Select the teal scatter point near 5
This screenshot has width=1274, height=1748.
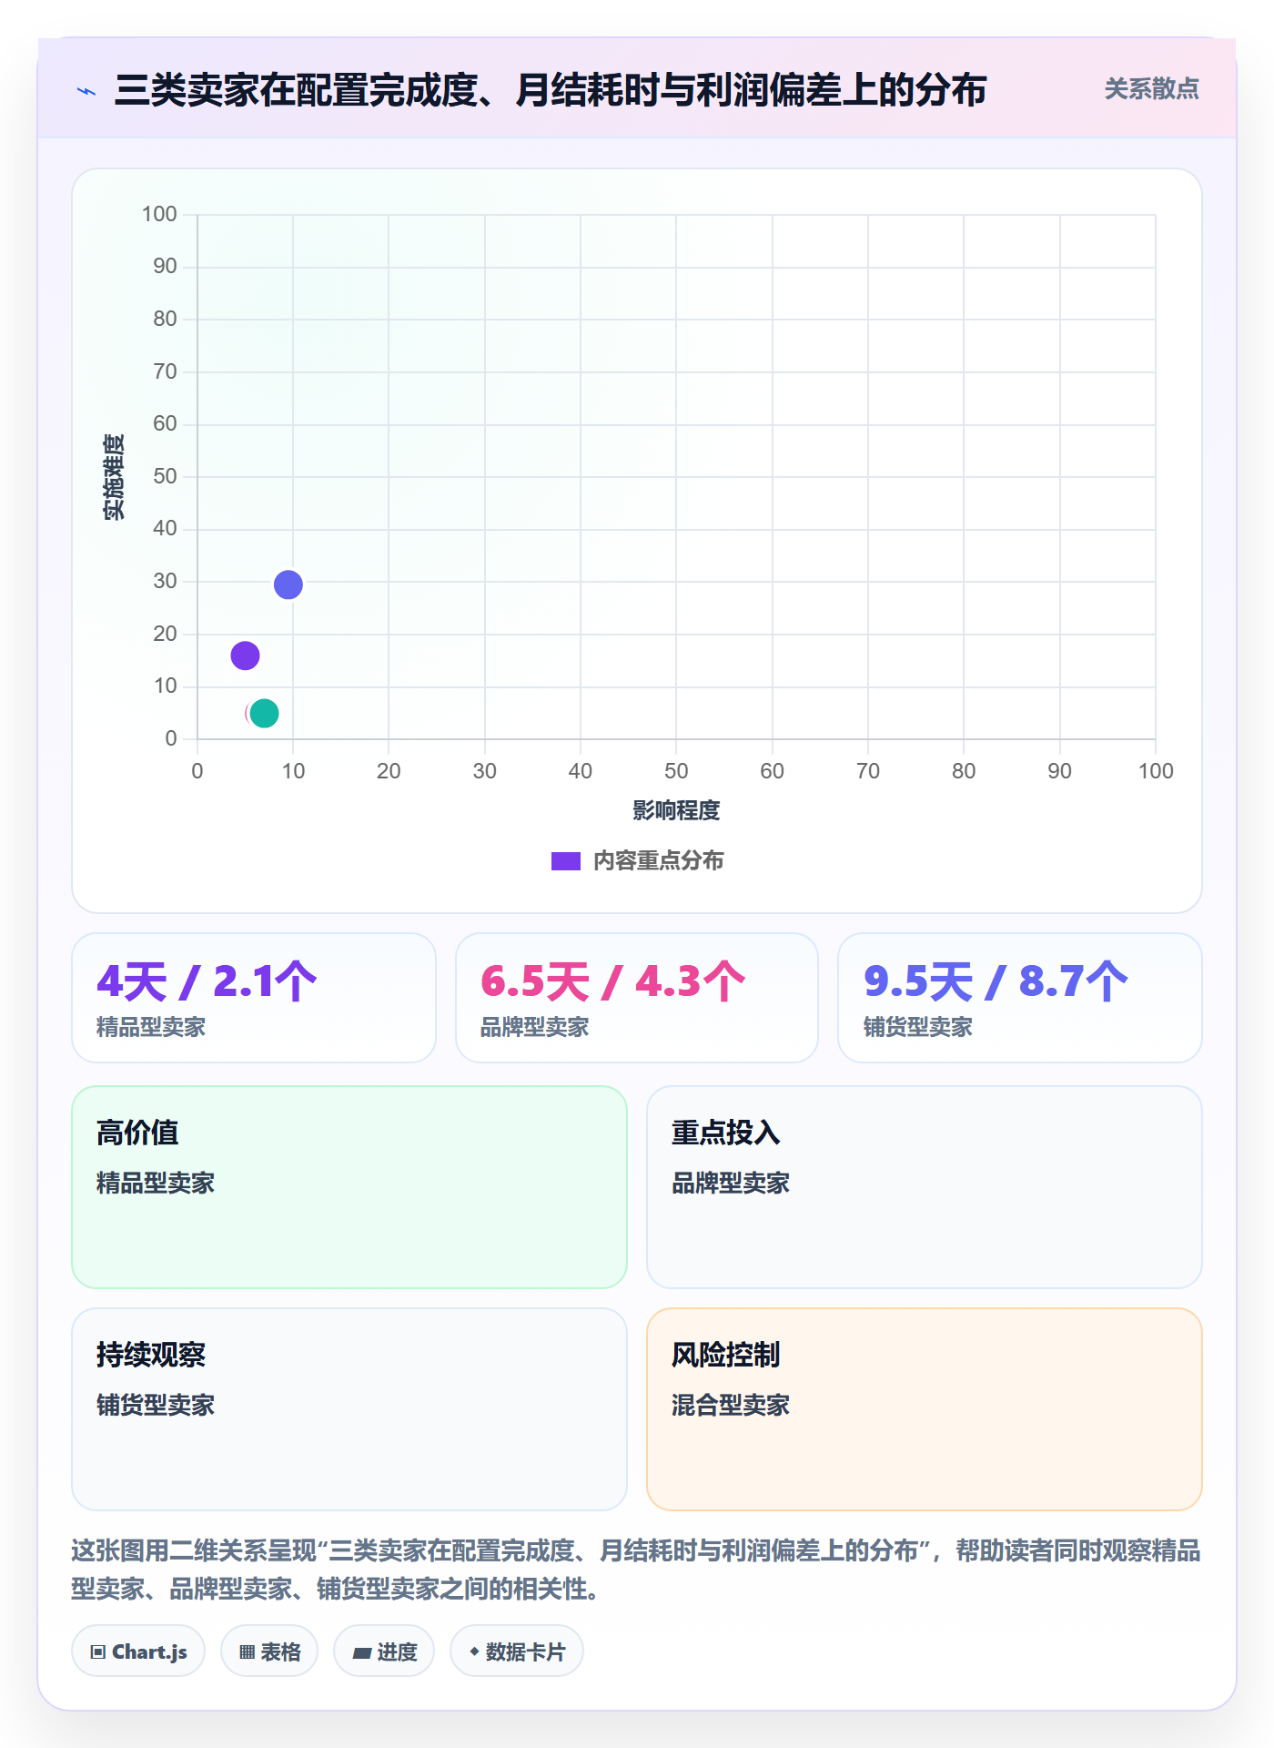(x=264, y=713)
